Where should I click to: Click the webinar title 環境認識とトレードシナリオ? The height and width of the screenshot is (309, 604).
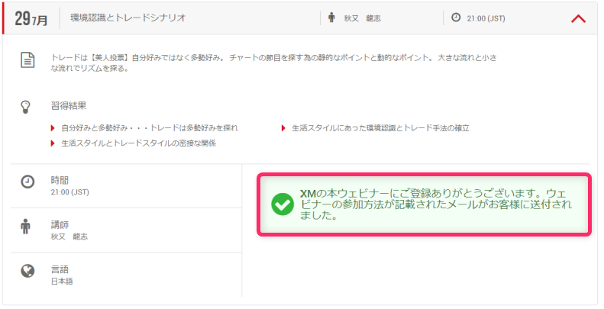pyautogui.click(x=128, y=18)
